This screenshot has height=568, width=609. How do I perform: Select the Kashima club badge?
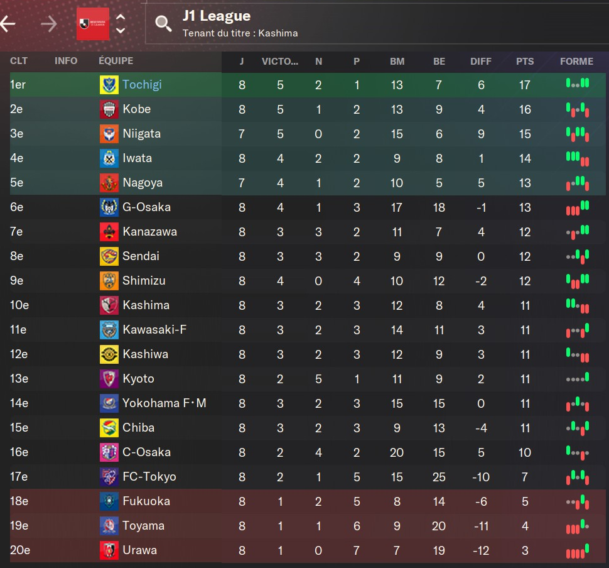point(109,305)
